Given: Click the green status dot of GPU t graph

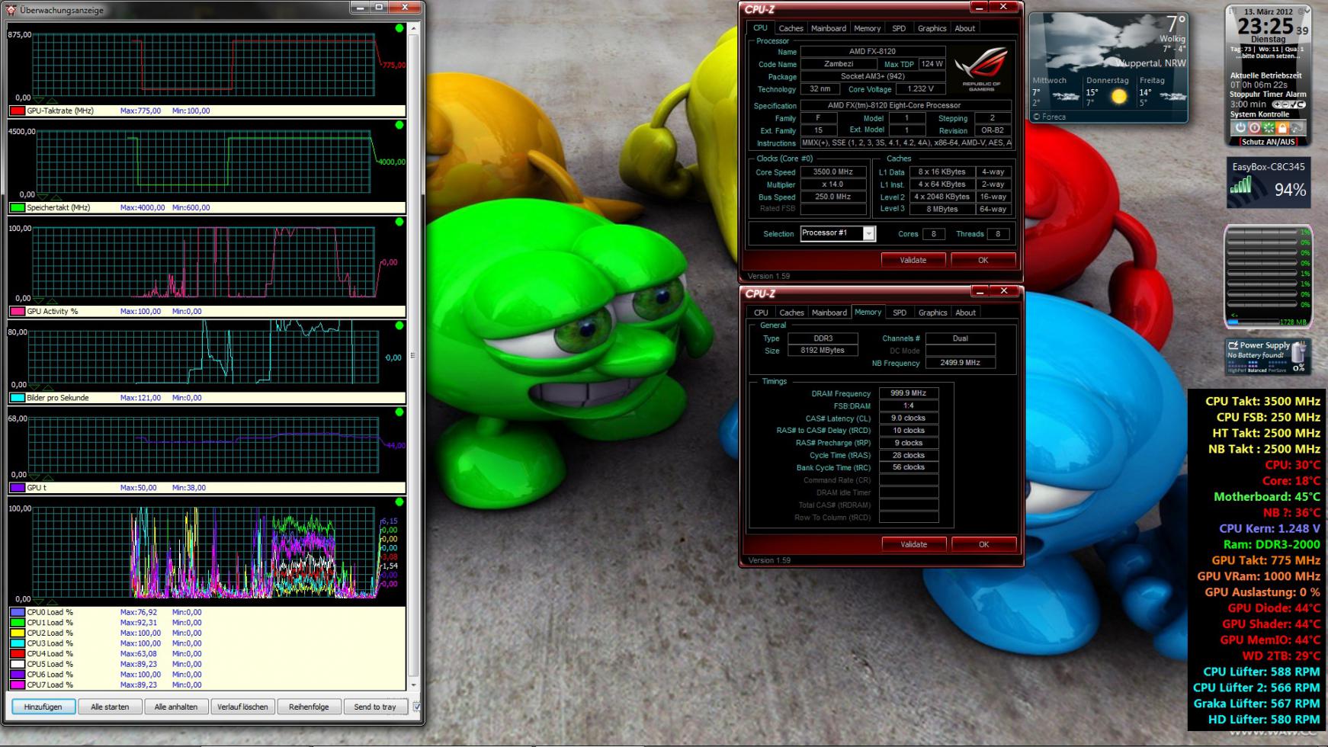Looking at the screenshot, I should coord(399,412).
